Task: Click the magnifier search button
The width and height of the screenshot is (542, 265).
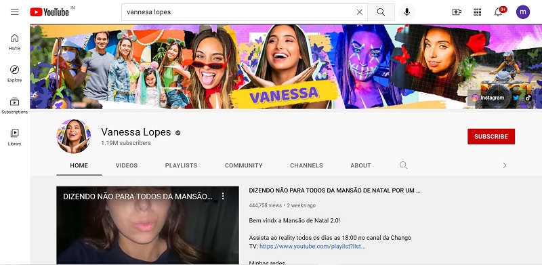Action: tap(381, 12)
